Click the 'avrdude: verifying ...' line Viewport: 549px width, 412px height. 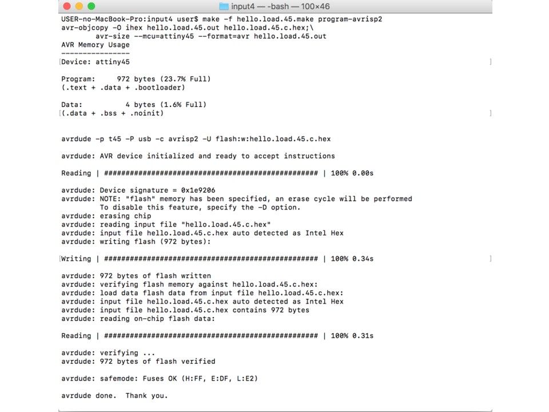tap(108, 353)
